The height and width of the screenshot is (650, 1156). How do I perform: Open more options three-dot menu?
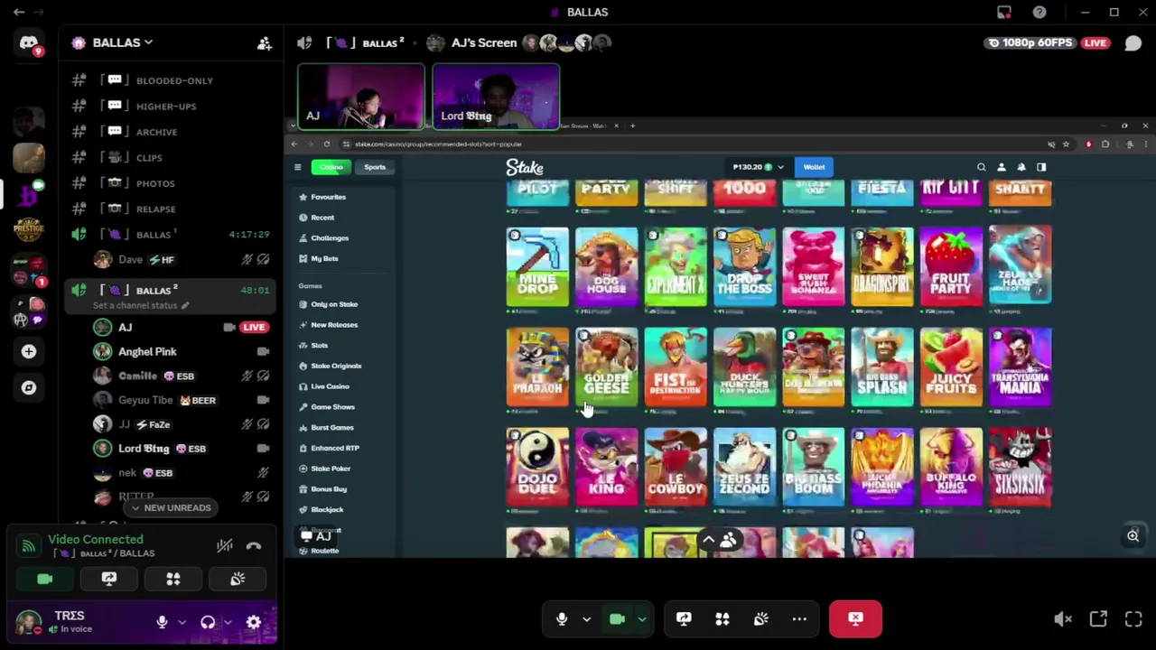point(799,618)
